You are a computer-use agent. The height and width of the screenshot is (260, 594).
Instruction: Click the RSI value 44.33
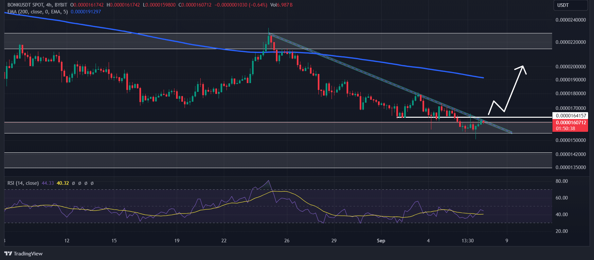pyautogui.click(x=48, y=183)
